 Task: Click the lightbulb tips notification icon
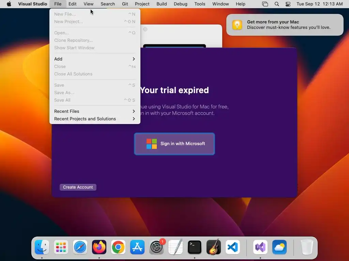(x=237, y=24)
